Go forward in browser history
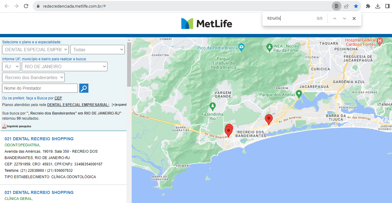The width and height of the screenshot is (392, 203). pos(16,6)
